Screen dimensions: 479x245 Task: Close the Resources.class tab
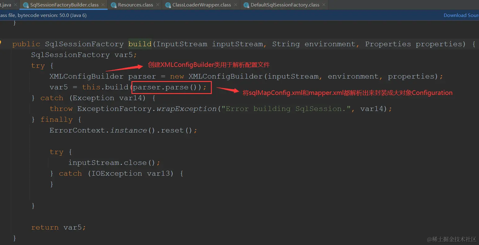tap(158, 5)
